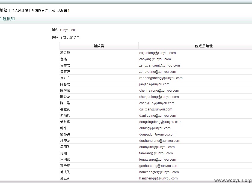Select email cuilixian@xunyou.com

point(156,109)
